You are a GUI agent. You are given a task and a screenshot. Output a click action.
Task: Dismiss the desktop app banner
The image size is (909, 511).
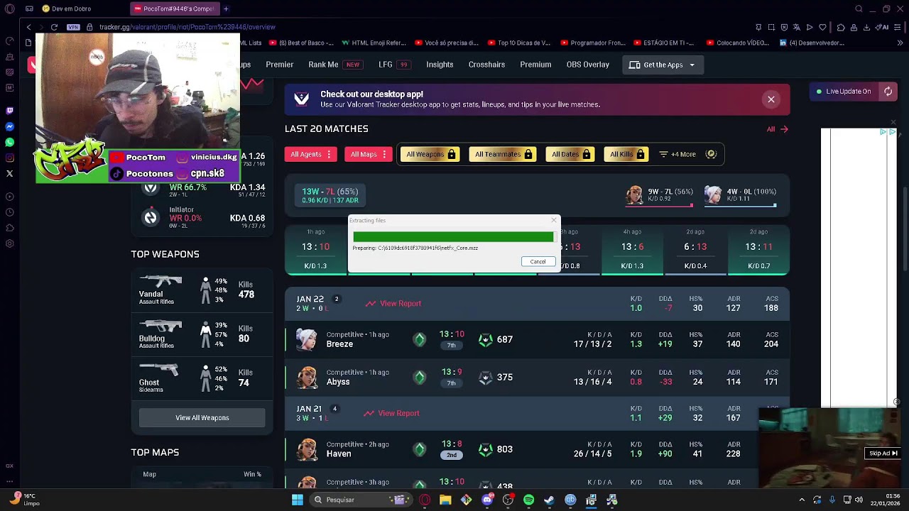coord(771,99)
